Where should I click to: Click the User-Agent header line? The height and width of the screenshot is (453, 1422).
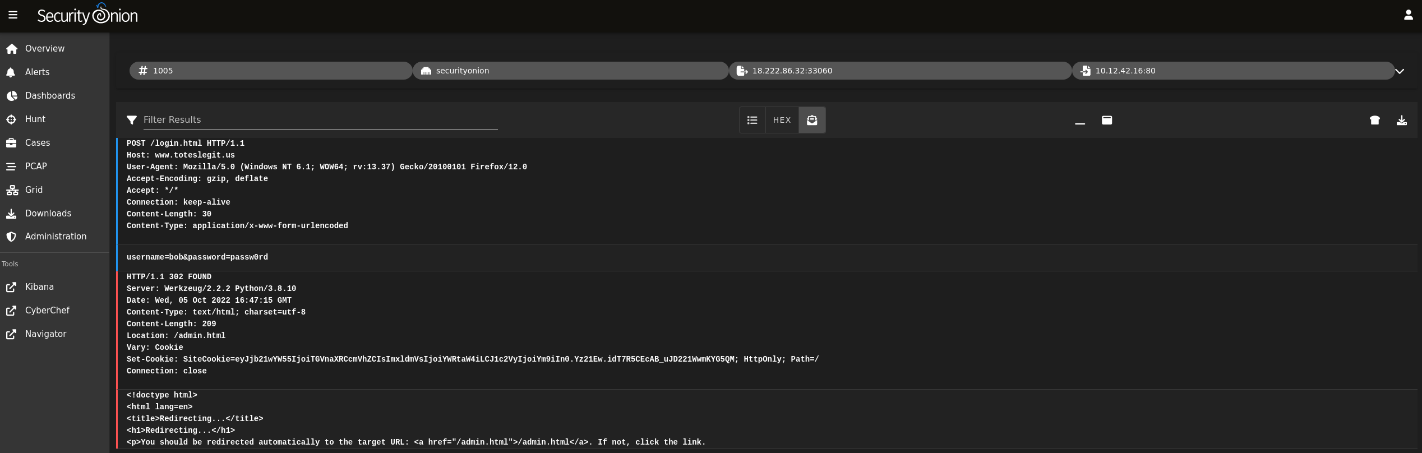point(327,167)
